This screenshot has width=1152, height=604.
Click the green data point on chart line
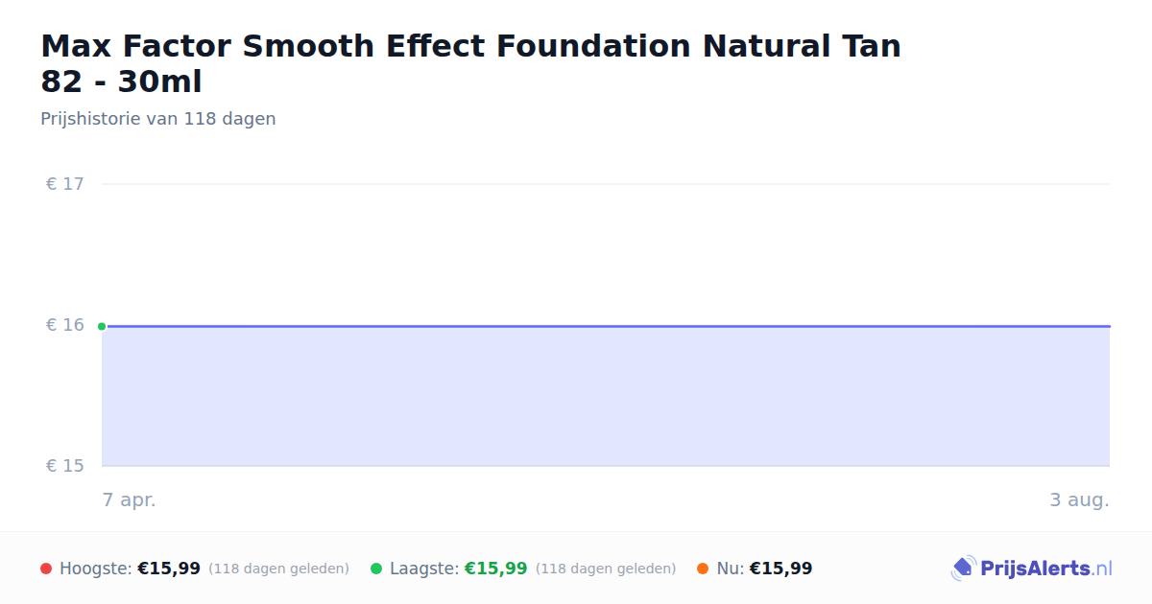click(x=102, y=326)
